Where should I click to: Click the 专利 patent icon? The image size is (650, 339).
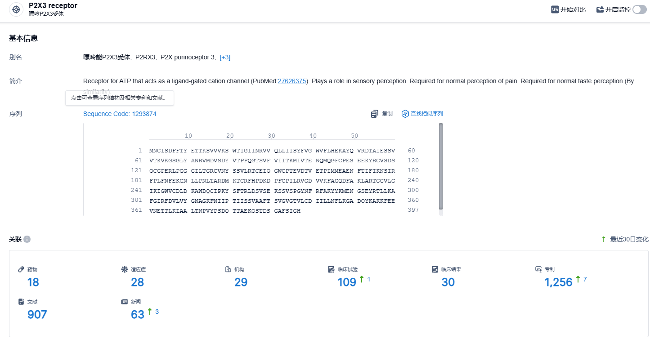tap(538, 269)
